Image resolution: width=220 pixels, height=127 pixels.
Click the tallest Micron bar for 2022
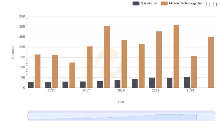tap(176, 56)
